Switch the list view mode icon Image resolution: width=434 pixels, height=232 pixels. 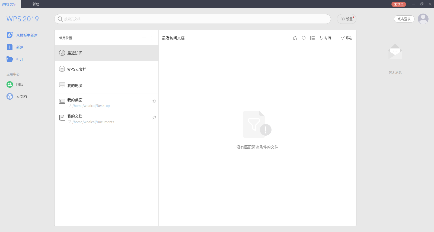(x=312, y=38)
